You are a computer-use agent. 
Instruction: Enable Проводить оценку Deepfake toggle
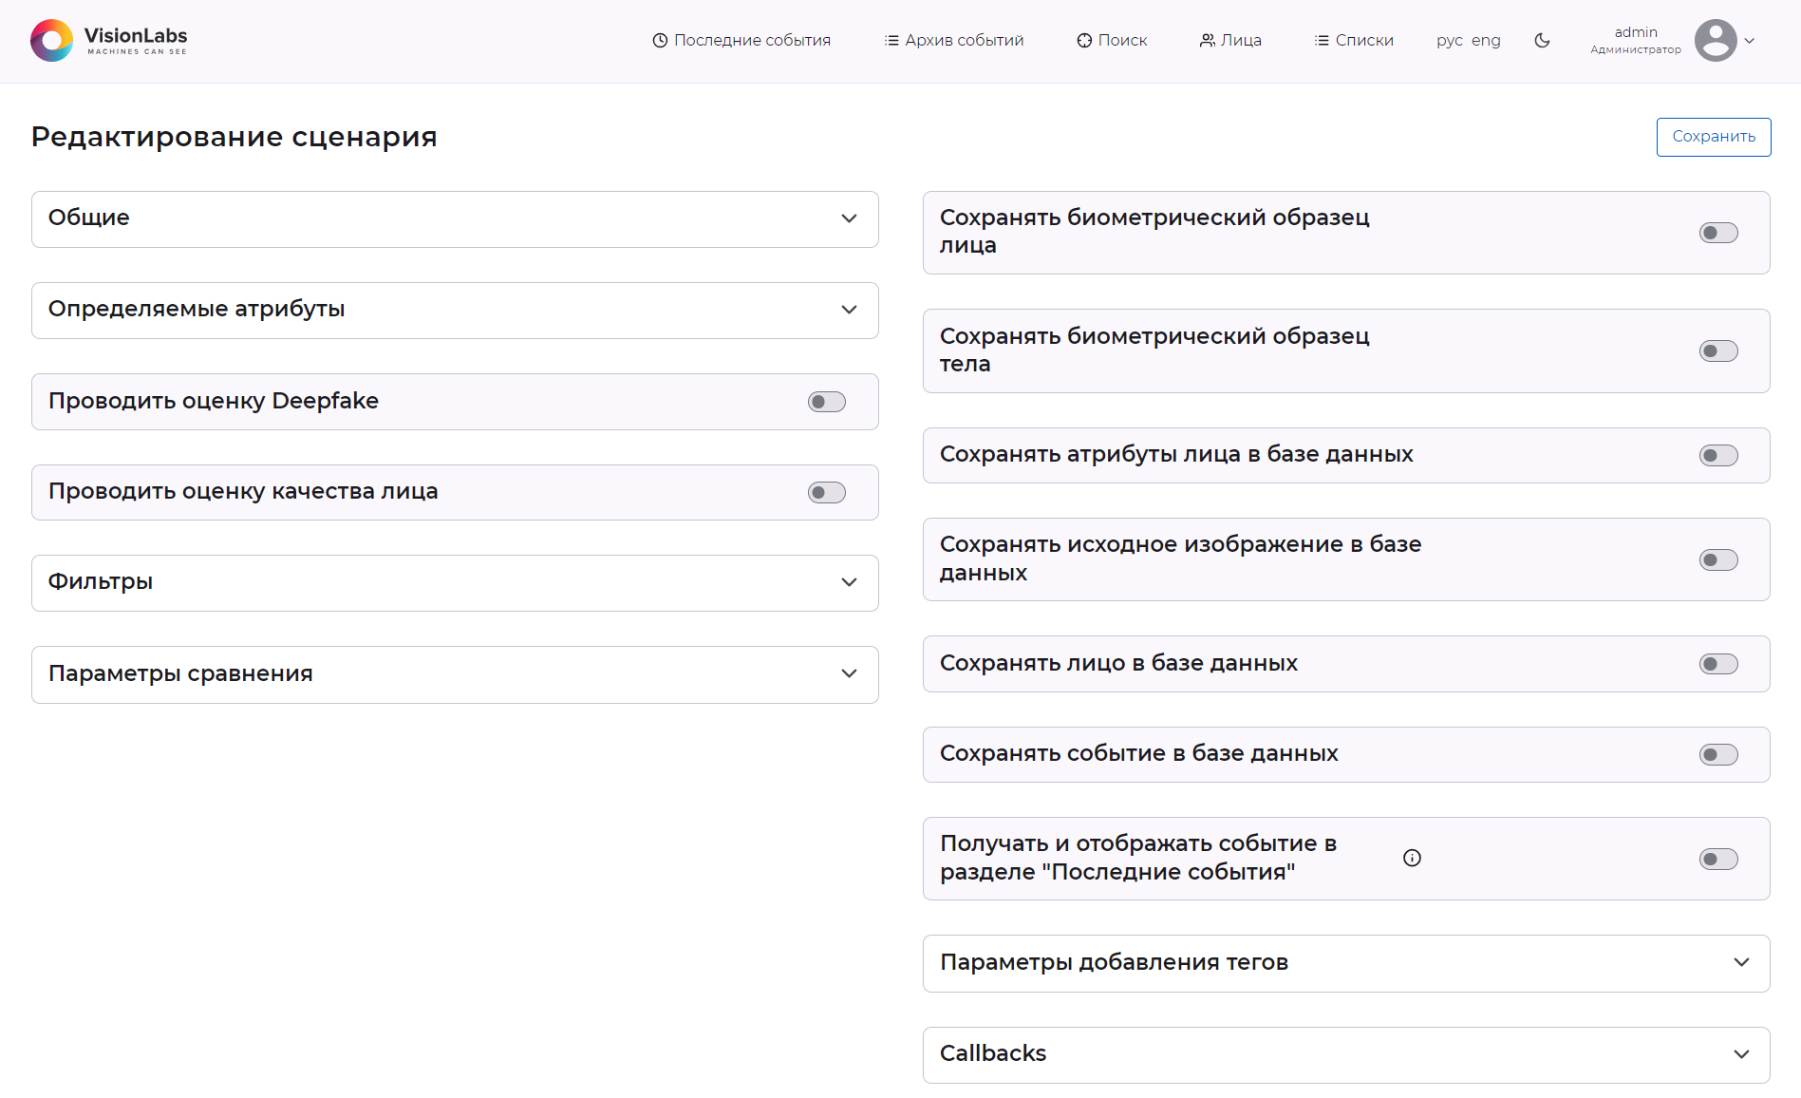[x=827, y=402]
